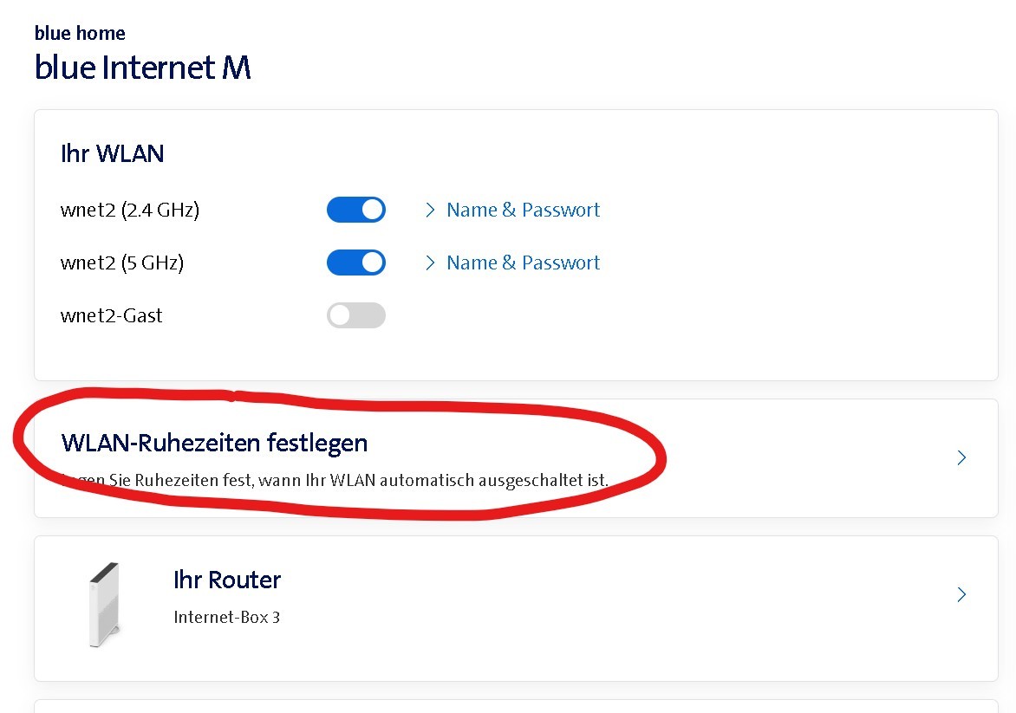Open Name & Passwort for 5 GHz network
Image resolution: width=1016 pixels, height=713 pixels.
pyautogui.click(x=523, y=263)
